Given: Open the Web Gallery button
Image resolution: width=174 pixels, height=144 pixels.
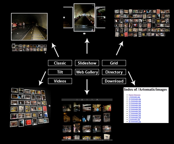Looking at the screenshot, I should coord(87,72).
